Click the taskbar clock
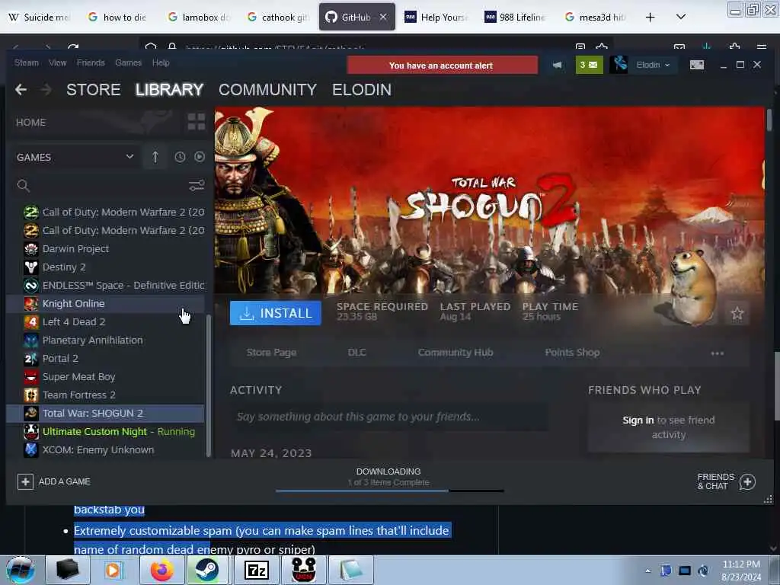The height and width of the screenshot is (585, 780). click(x=741, y=571)
